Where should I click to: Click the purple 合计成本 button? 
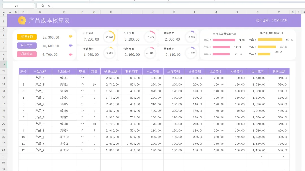pyautogui.click(x=27, y=45)
